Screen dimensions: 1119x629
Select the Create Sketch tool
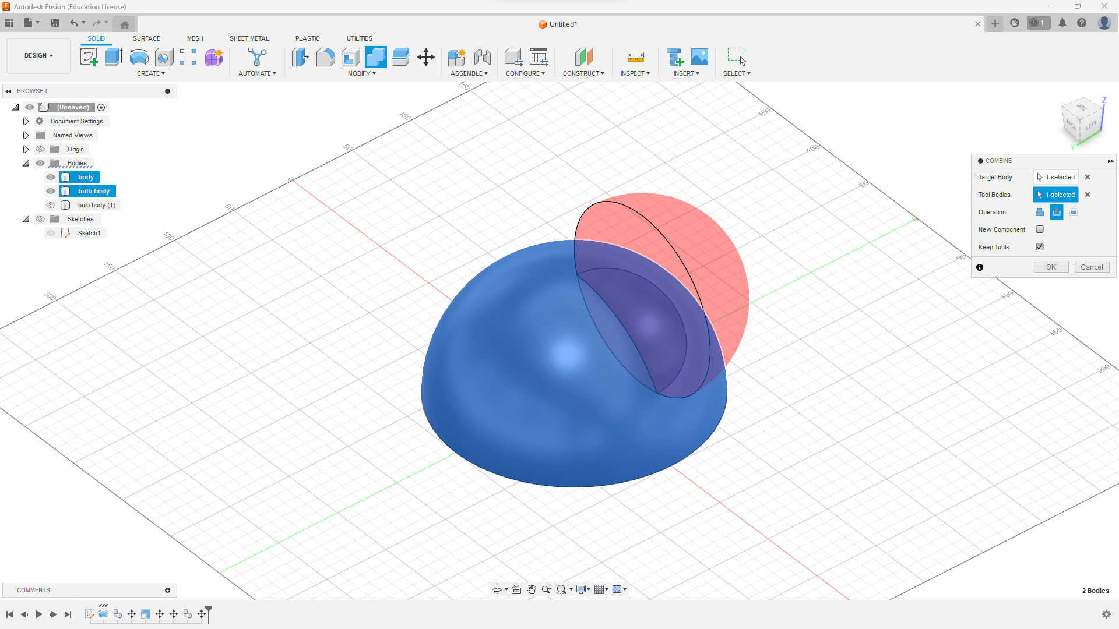[89, 57]
